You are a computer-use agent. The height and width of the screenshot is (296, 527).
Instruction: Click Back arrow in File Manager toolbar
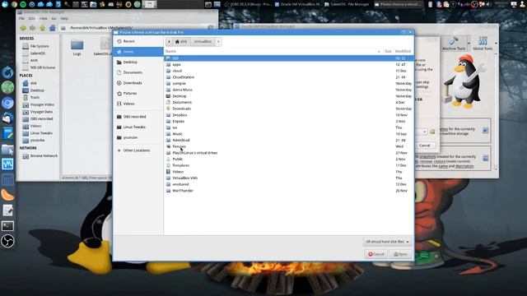[23, 28]
